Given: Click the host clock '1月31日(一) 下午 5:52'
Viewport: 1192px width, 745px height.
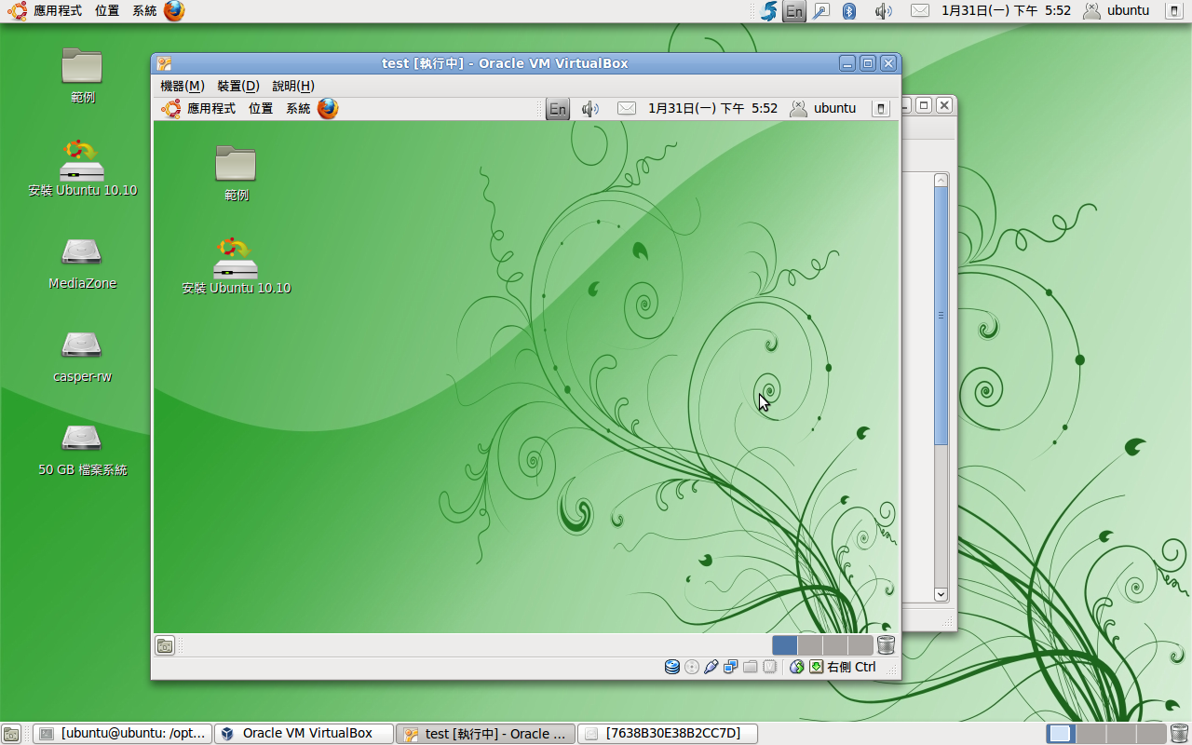Looking at the screenshot, I should tap(1006, 11).
